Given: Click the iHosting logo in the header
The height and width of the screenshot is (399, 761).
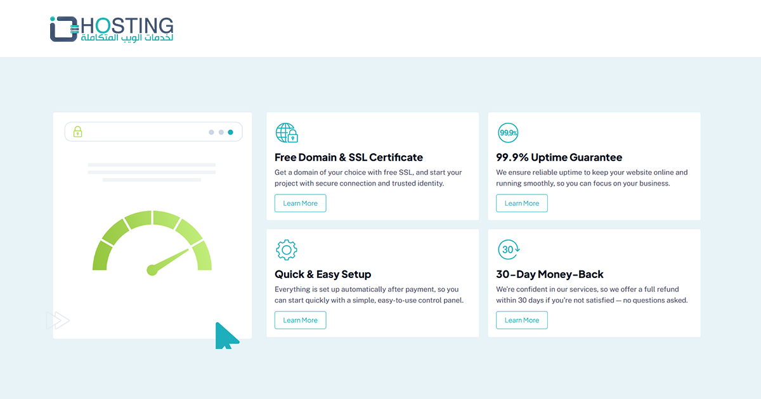Looking at the screenshot, I should pyautogui.click(x=112, y=29).
